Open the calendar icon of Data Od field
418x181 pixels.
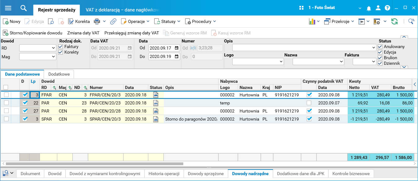[x=176, y=48]
